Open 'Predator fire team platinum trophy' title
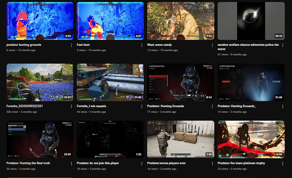Viewport: 292px width, 178px height. (241, 163)
